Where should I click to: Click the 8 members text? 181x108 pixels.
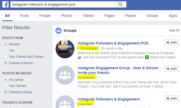(85, 104)
